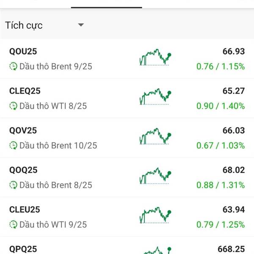This screenshot has height=254, width=254.
Task: Click delayed-data clock icon beside Dầu thô Brent 8/25
Action: [13, 185]
